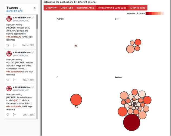The width and height of the screenshot is (171, 136).
Task: Click the darkest red legend swatch
Action: click(x=147, y=13)
